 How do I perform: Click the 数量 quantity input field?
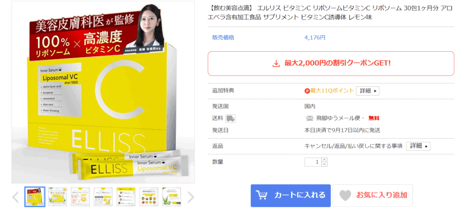click(x=313, y=162)
